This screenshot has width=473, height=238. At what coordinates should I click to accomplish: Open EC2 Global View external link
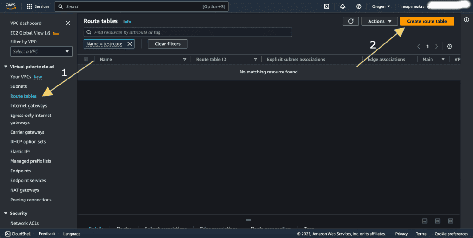(30, 33)
